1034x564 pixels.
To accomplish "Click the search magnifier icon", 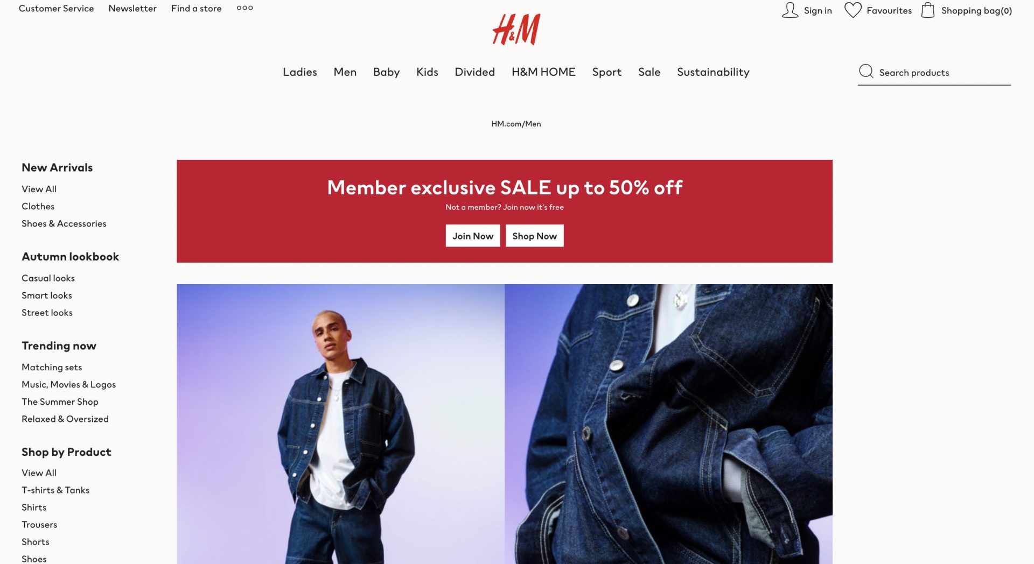I will pos(866,72).
